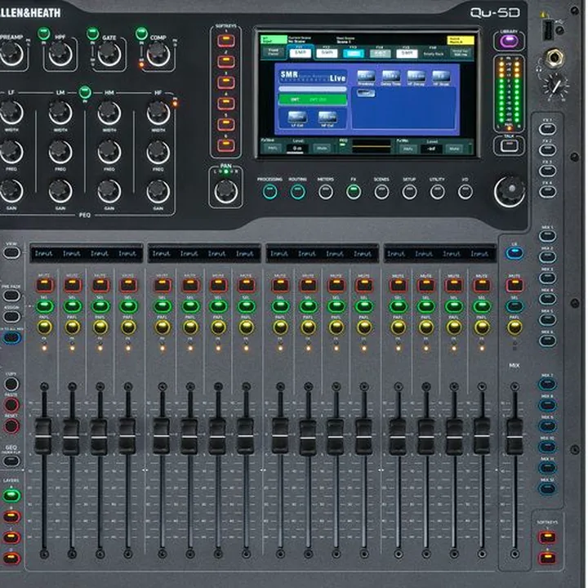This screenshot has width=588, height=588.
Task: Grab the master MIX fader
Action: [x=514, y=436]
